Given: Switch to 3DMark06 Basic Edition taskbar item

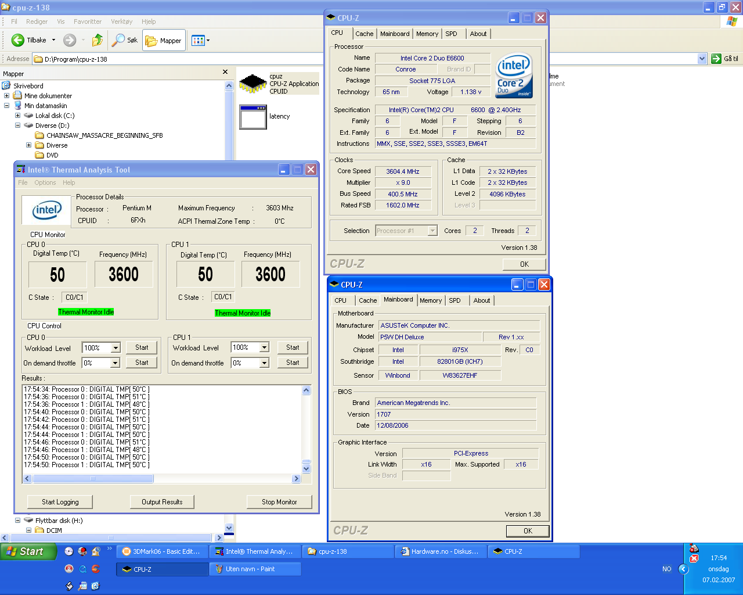Looking at the screenshot, I should point(161,551).
